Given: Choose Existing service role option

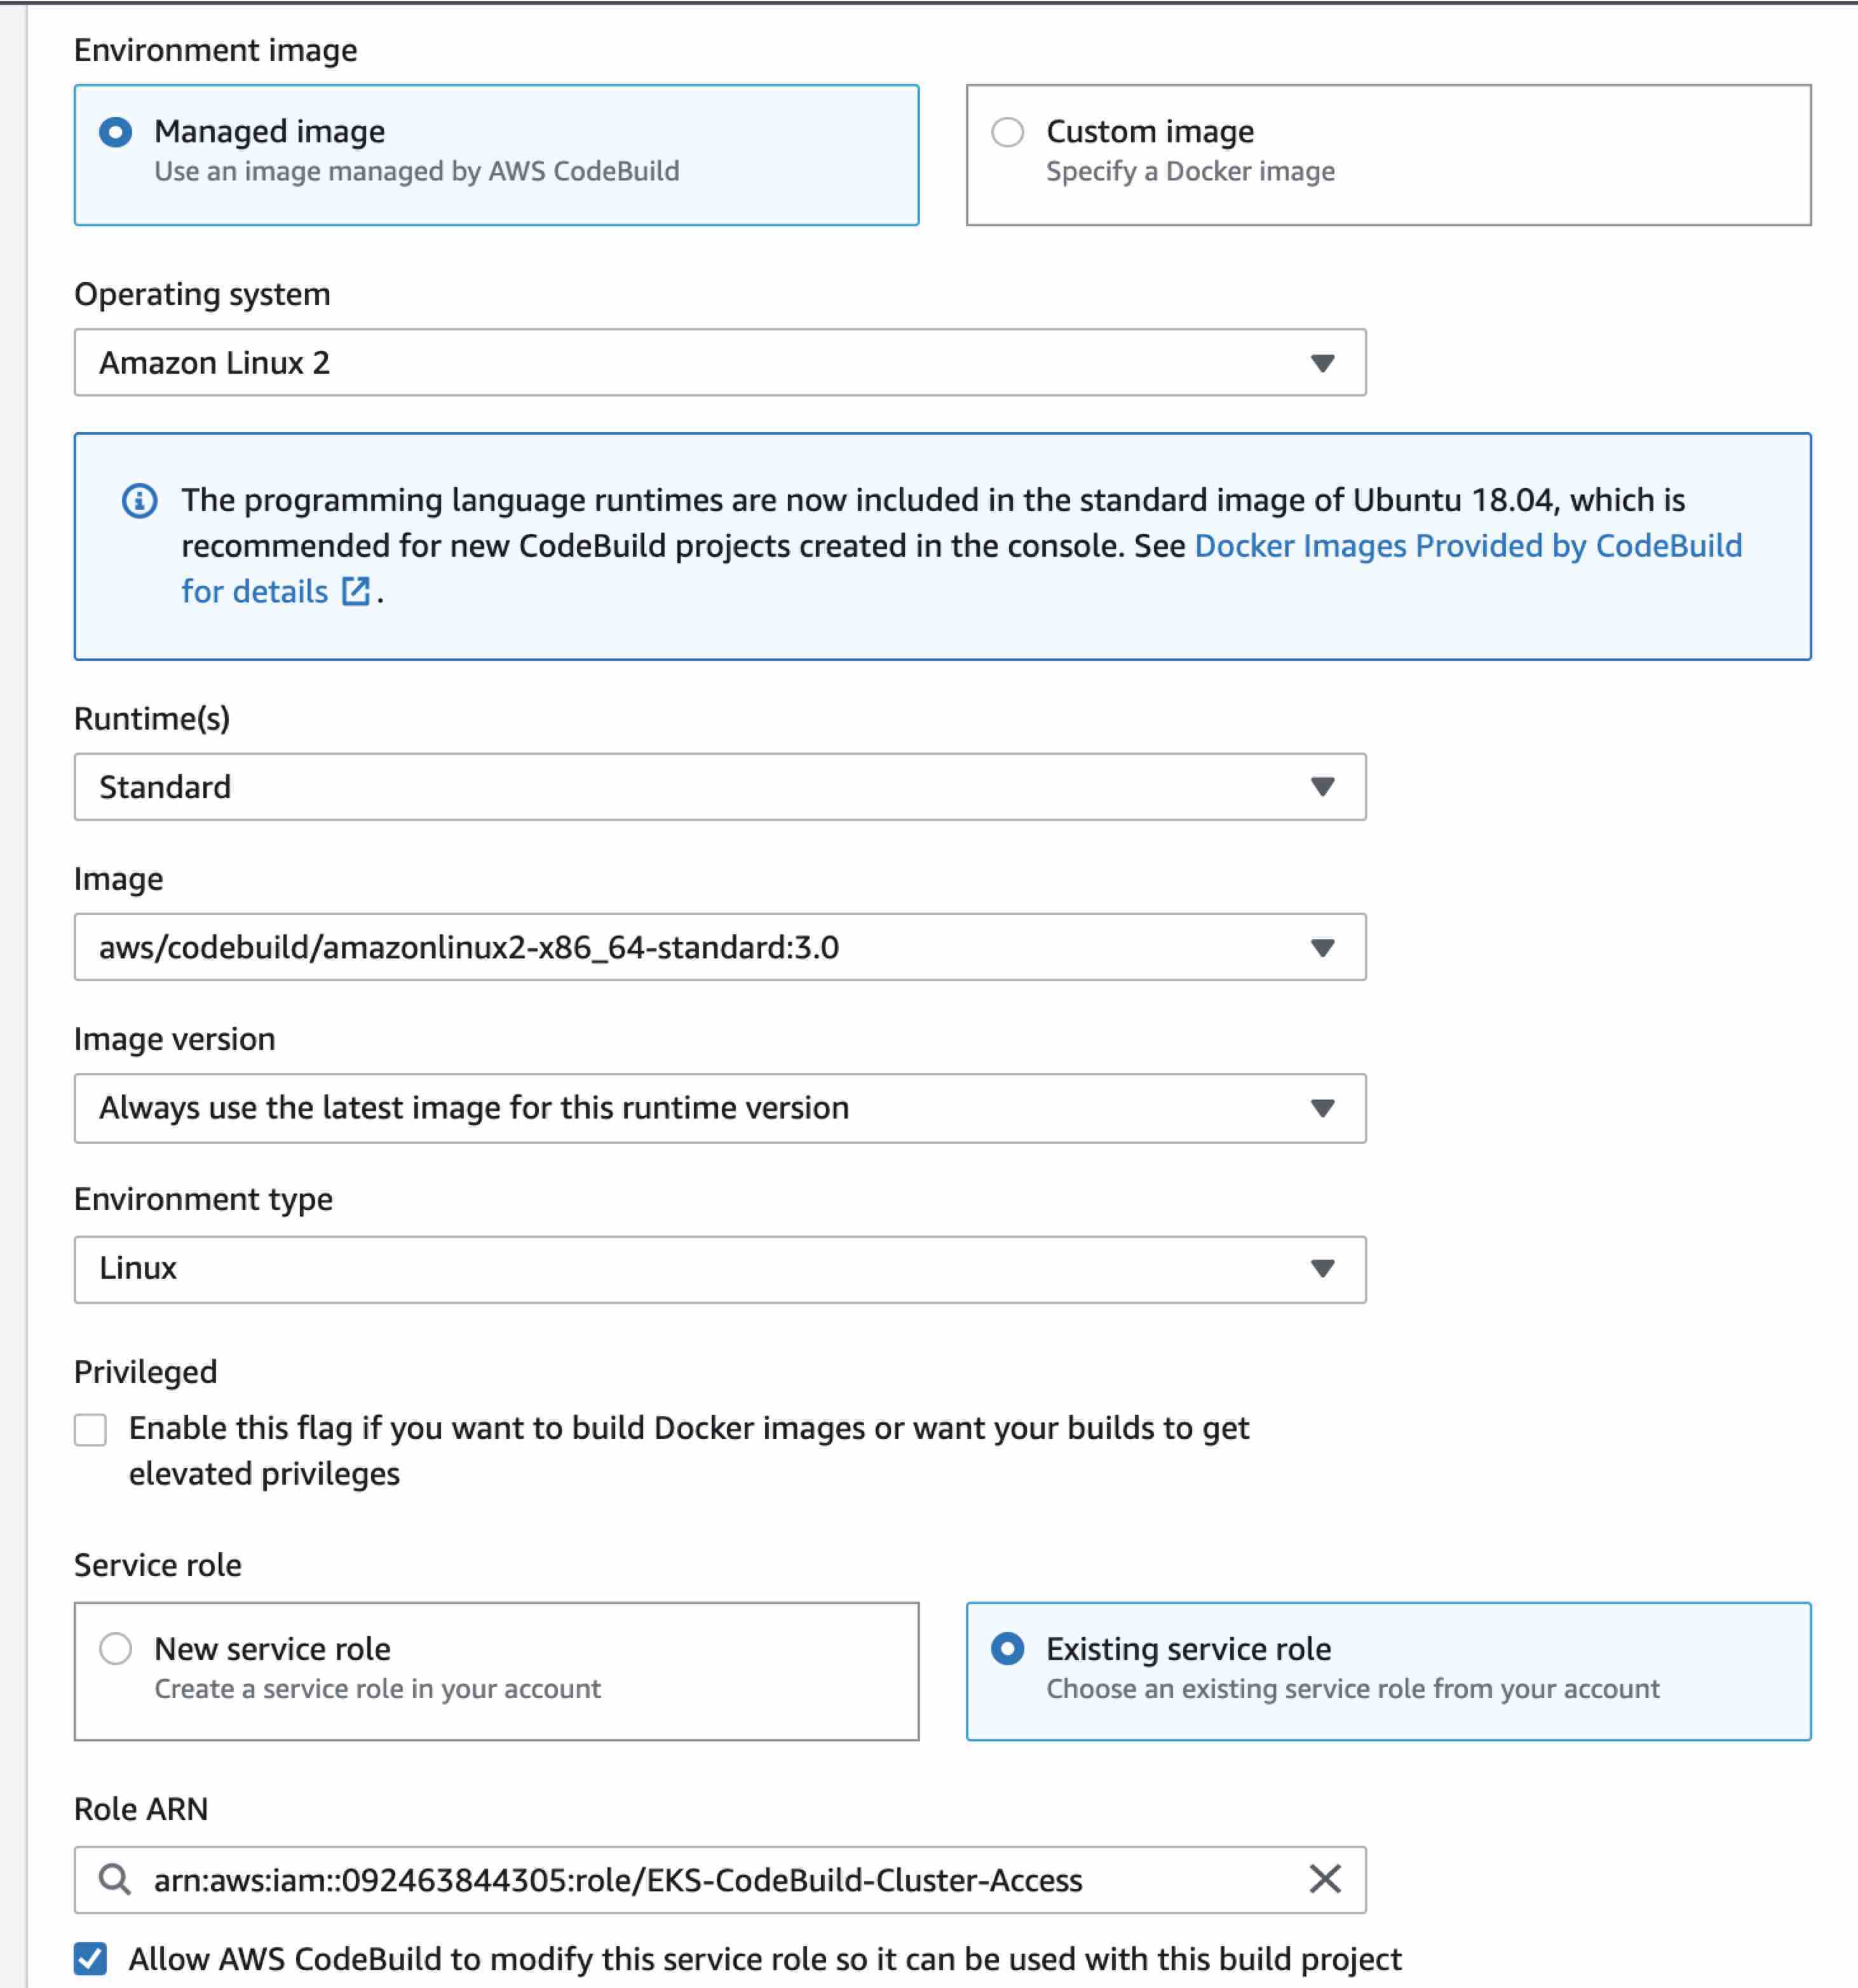Looking at the screenshot, I should 1007,1649.
